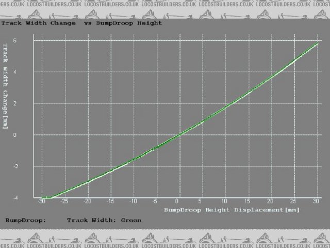Click the x-axis tick label '-25'
The width and height of the screenshot is (330, 248).
64,202
